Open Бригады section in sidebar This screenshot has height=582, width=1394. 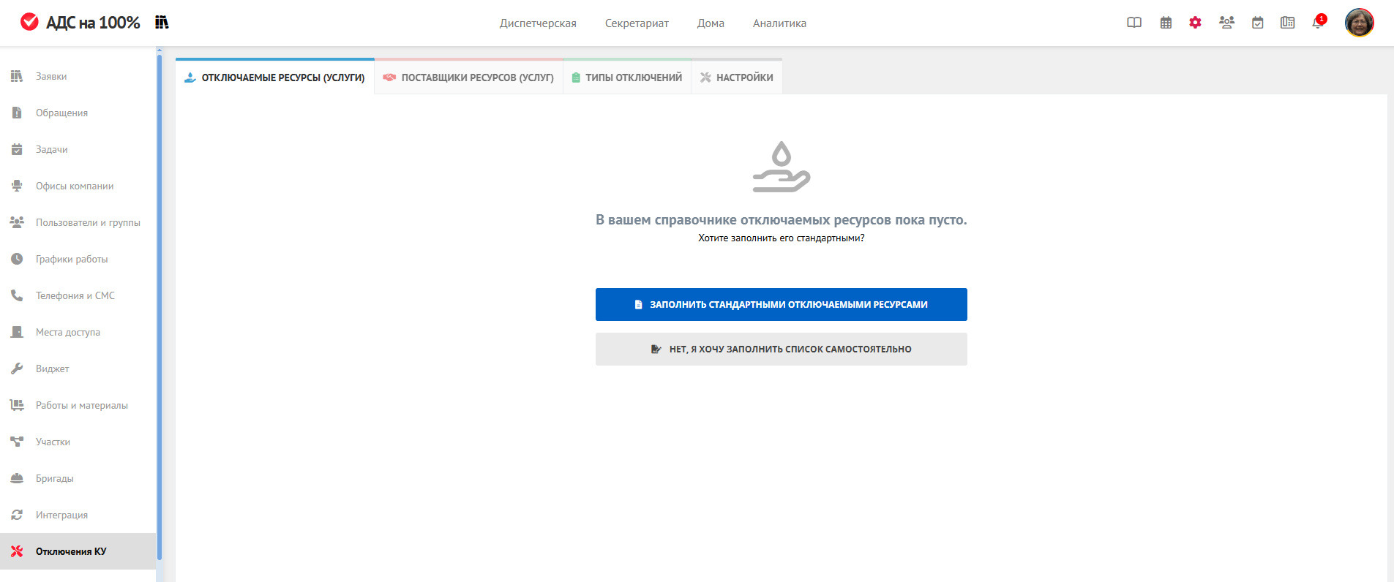click(x=55, y=479)
